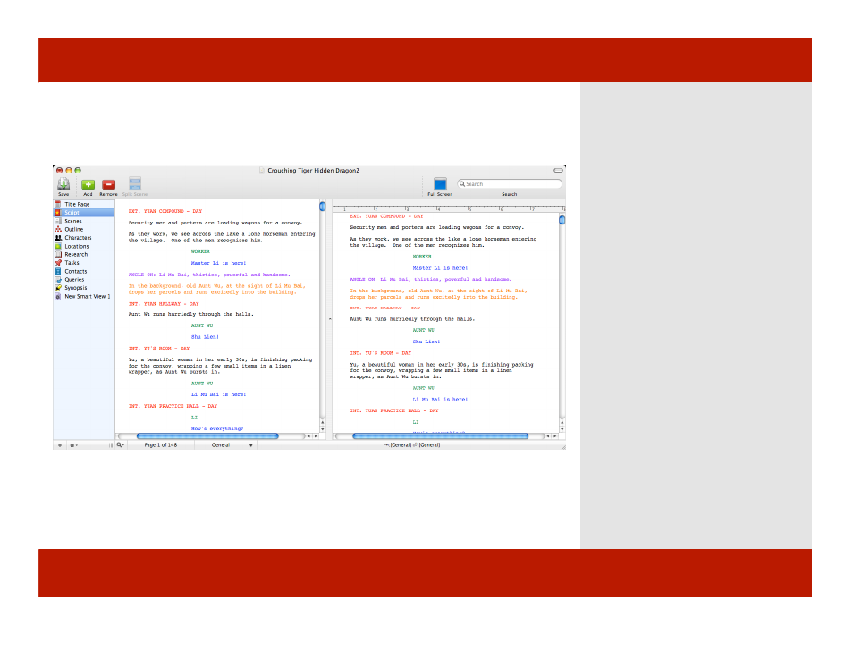Image resolution: width=853 pixels, height=659 pixels.
Task: Click "Aunt Wu runs hurriedly" line in left pane
Action: (x=191, y=314)
